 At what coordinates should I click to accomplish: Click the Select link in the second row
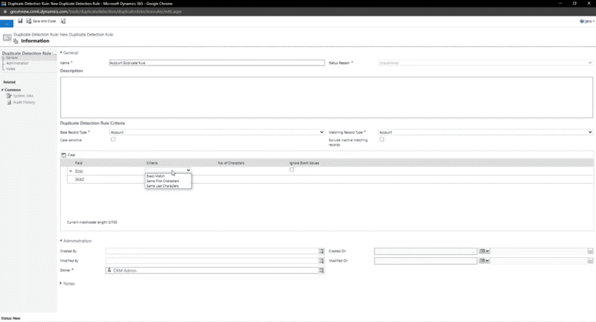80,179
